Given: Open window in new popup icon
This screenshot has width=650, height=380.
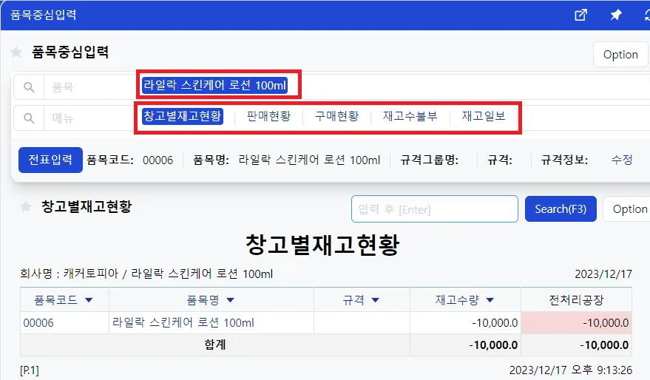Looking at the screenshot, I should coord(580,15).
